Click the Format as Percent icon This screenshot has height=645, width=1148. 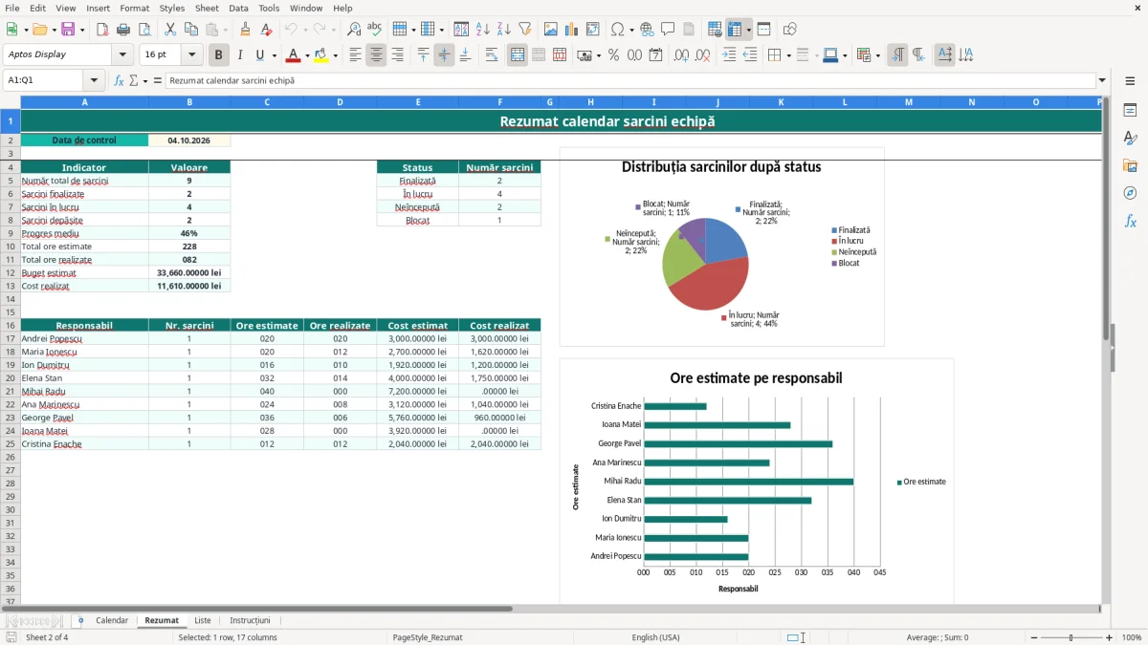(614, 55)
